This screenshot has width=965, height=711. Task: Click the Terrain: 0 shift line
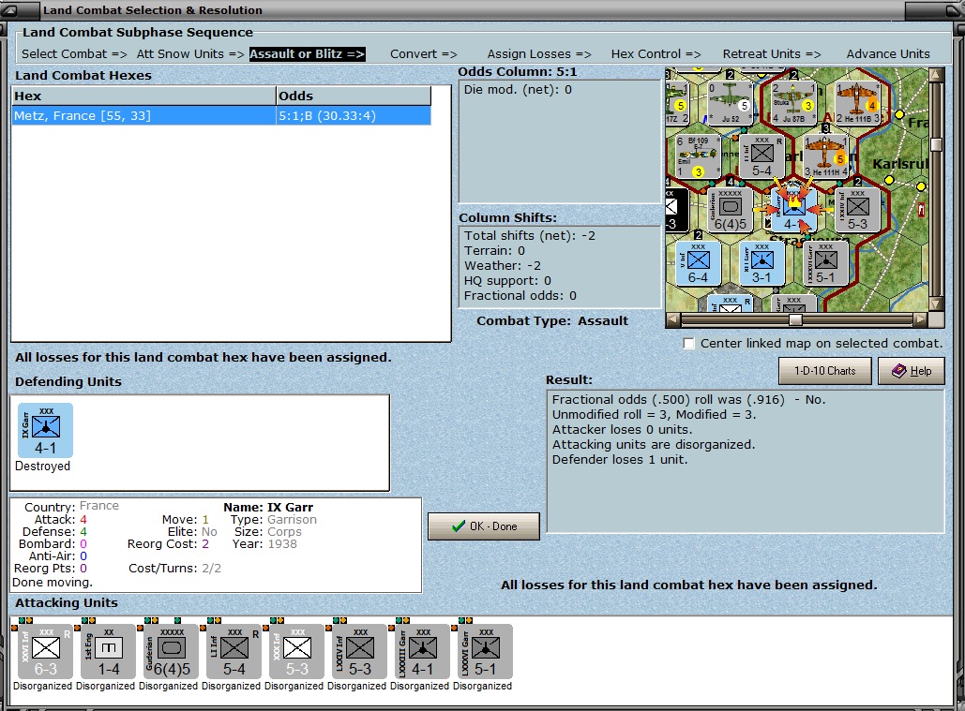pos(494,251)
